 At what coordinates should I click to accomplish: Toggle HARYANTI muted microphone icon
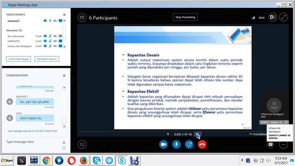(x=50, y=41)
